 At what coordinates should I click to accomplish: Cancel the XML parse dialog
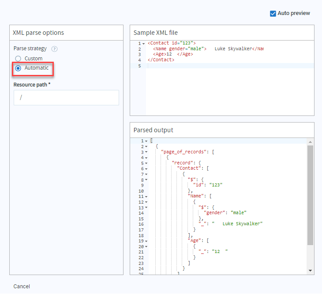pos(22,287)
